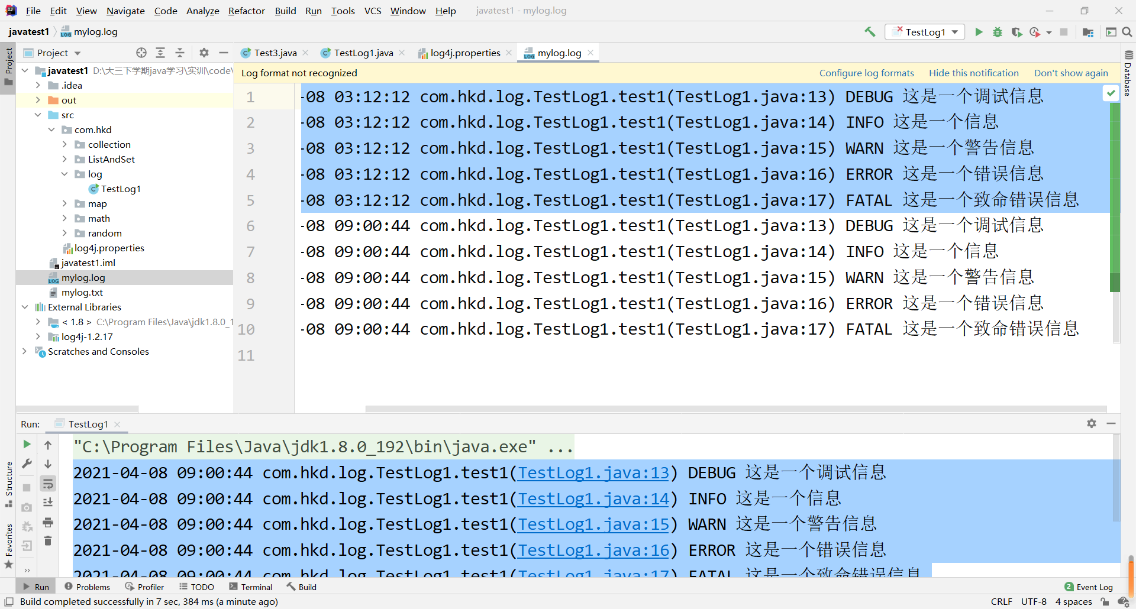The height and width of the screenshot is (609, 1136).
Task: Switch to TestLog1.java tab
Action: click(x=363, y=53)
